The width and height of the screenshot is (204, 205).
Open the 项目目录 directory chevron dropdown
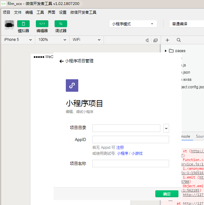click(166, 128)
